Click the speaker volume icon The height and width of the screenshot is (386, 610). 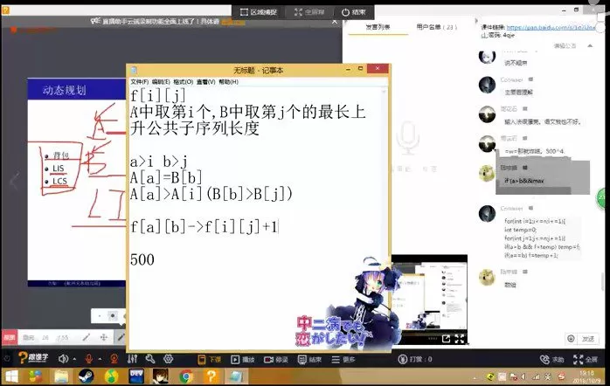(x=63, y=359)
